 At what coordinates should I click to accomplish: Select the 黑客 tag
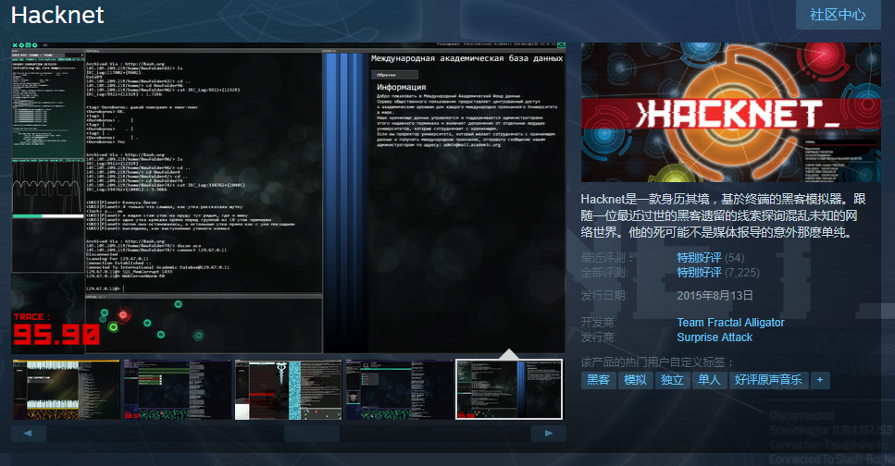599,380
